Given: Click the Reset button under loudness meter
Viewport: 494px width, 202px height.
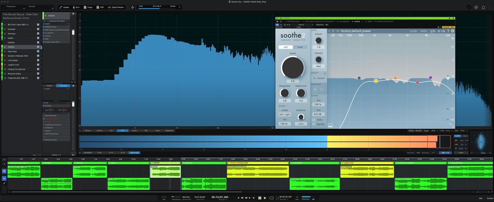Looking at the screenshot, I should [x=461, y=152].
